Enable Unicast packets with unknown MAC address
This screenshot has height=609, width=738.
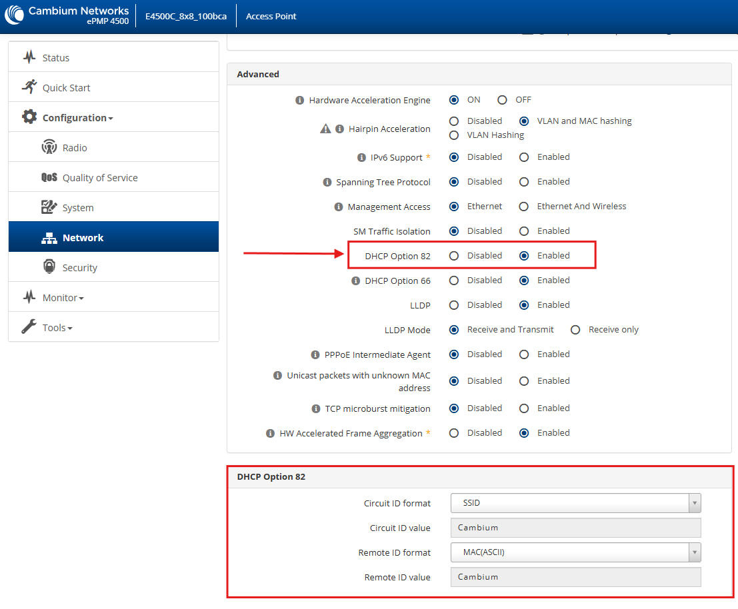point(524,381)
